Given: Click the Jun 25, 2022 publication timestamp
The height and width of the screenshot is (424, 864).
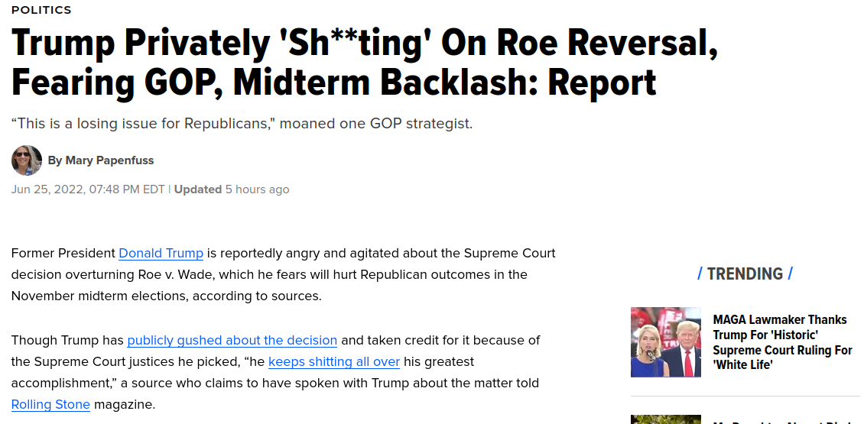Looking at the screenshot, I should [88, 189].
